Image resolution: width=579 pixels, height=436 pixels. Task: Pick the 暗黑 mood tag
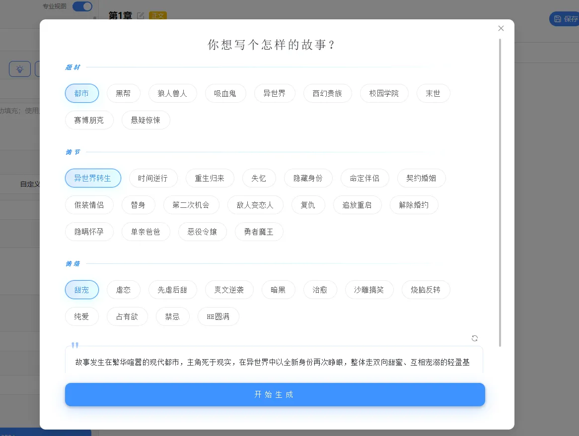(x=278, y=290)
